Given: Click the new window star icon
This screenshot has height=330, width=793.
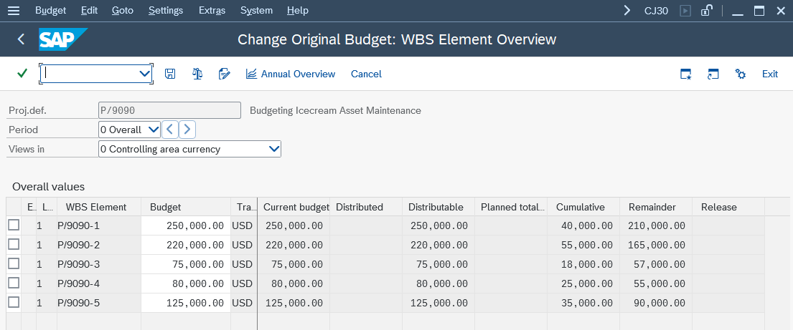Looking at the screenshot, I should (x=686, y=74).
